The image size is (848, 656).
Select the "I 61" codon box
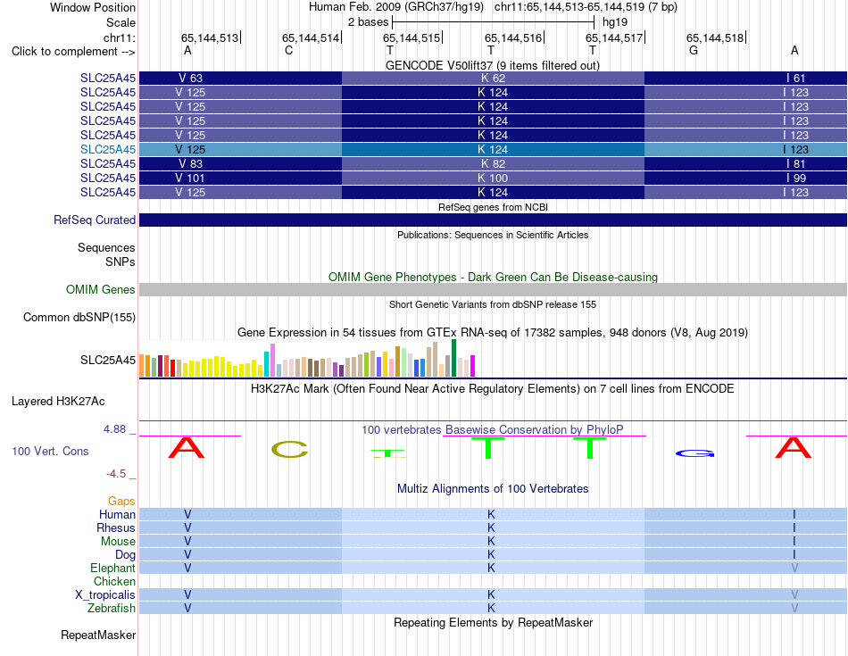pyautogui.click(x=745, y=78)
